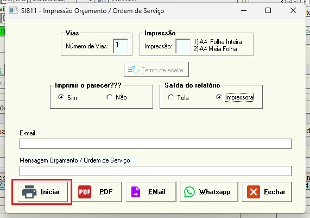Send via the Whatsapp button label
The image size is (310, 218).
pos(214,192)
